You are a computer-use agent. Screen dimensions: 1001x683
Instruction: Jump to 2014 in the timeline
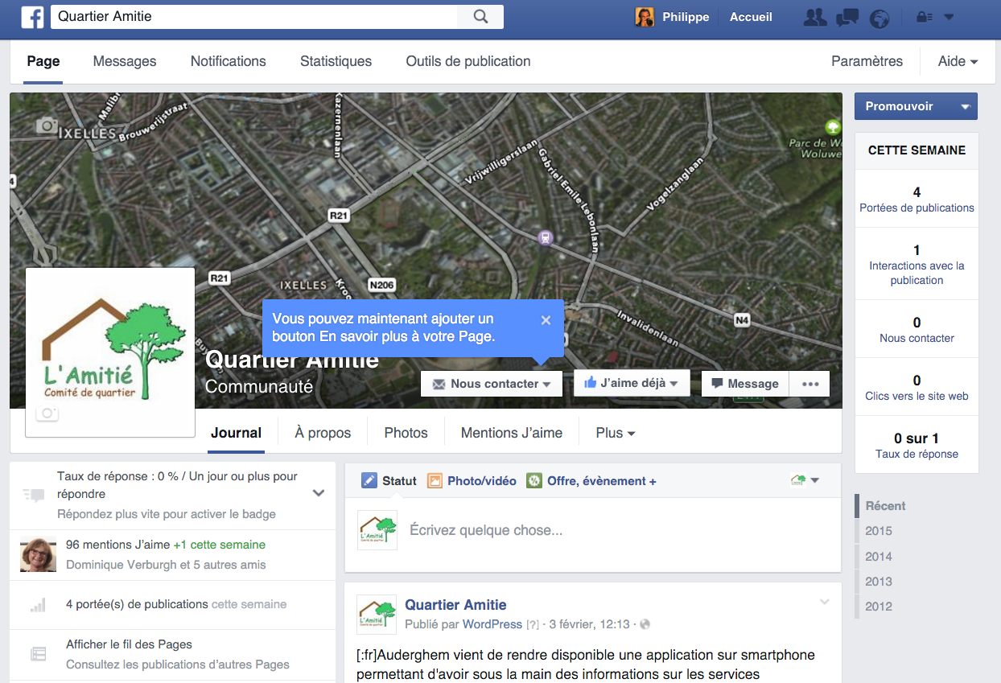(879, 556)
